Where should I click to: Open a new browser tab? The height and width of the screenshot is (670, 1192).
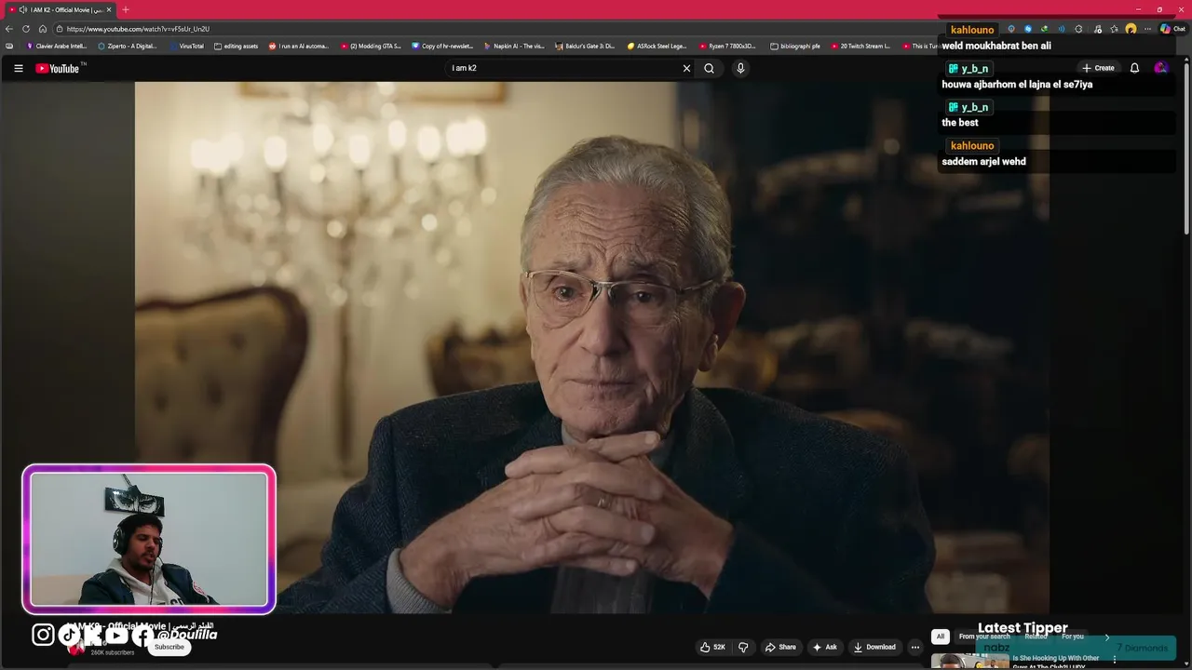[126, 9]
